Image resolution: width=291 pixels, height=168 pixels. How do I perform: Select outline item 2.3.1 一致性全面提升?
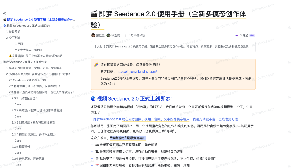[x=25, y=98]
